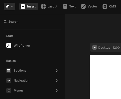Click the Search magnifier icon
The image size is (121, 99).
pos(5,22)
